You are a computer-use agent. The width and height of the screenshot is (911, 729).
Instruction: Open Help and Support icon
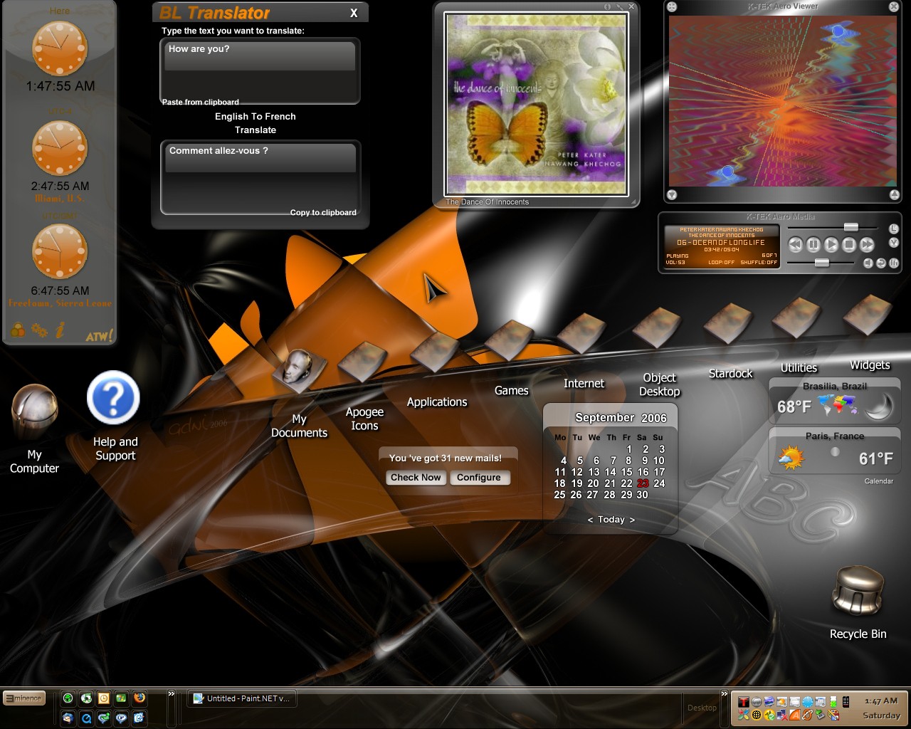point(114,416)
